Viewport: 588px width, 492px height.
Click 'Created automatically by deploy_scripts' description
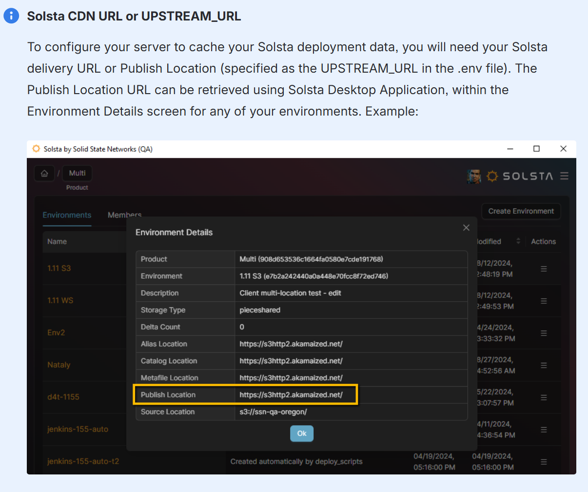click(296, 461)
